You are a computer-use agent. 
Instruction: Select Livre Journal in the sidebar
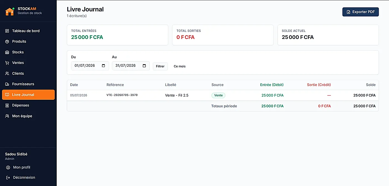click(x=28, y=95)
